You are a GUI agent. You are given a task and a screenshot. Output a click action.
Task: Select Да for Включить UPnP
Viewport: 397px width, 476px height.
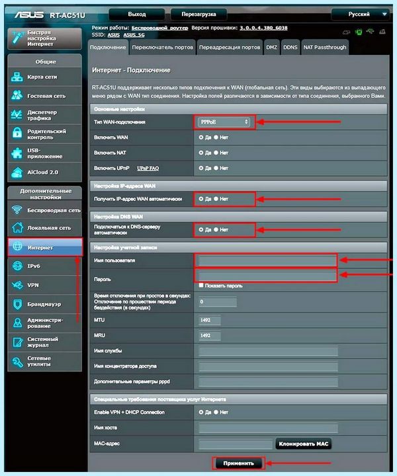200,168
